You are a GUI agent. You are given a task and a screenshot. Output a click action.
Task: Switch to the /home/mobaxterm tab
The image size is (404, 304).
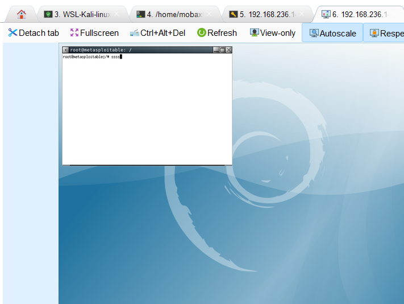point(174,14)
